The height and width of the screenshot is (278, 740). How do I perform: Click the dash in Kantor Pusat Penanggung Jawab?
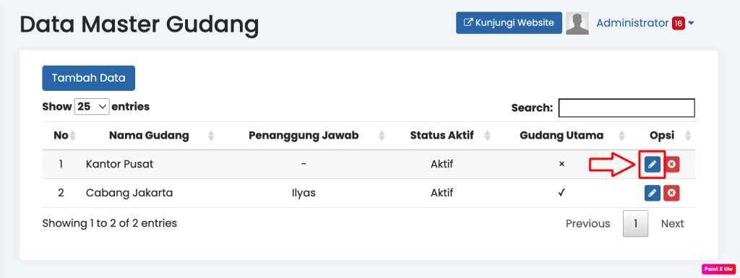pyautogui.click(x=304, y=165)
